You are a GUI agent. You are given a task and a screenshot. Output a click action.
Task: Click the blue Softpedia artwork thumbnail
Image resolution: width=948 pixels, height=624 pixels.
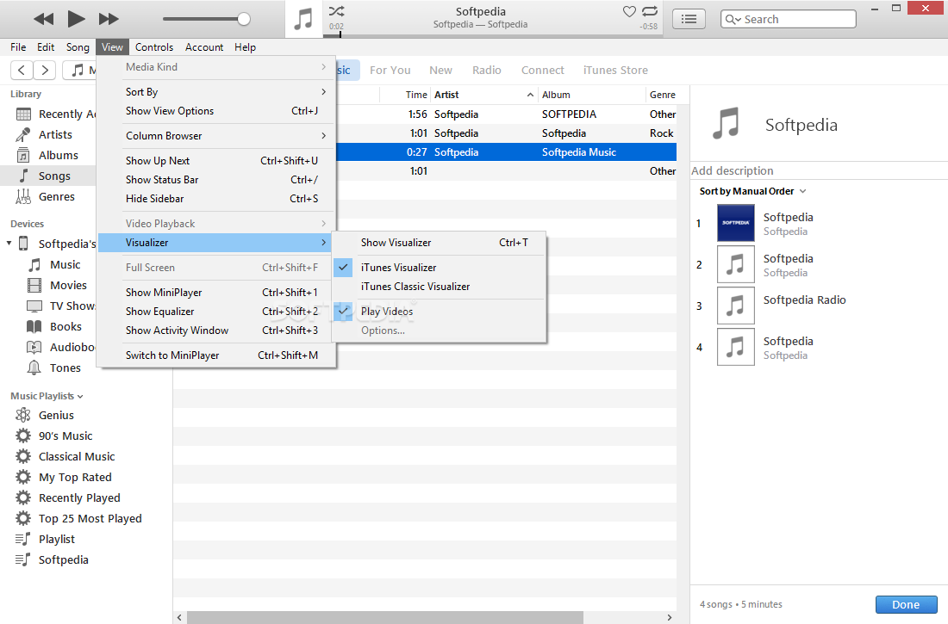[x=736, y=223]
